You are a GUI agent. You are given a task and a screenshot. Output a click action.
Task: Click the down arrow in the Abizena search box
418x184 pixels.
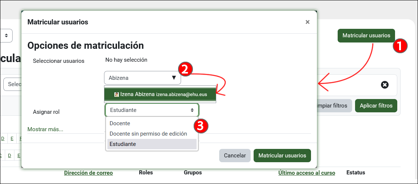click(174, 78)
